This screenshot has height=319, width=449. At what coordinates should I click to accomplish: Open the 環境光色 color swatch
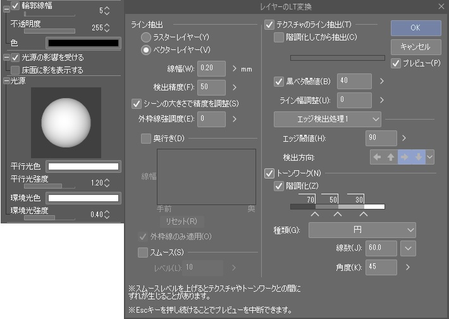(83, 198)
